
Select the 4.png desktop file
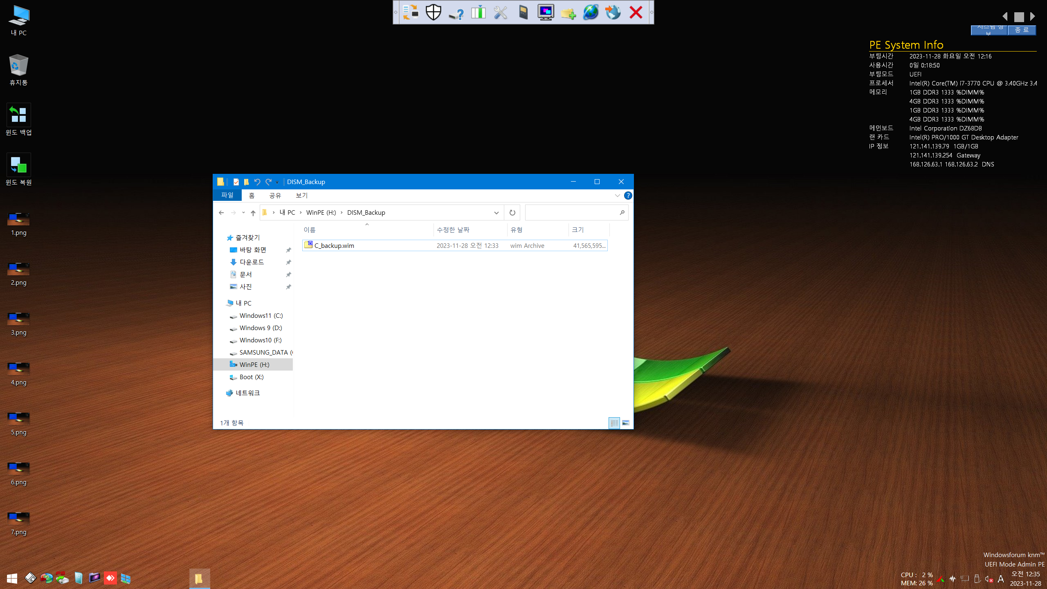tap(18, 374)
